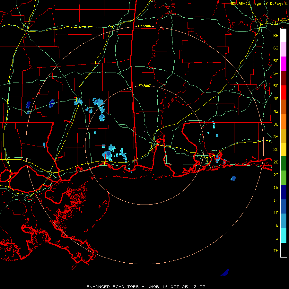Click the '54' legend value

(x=276, y=73)
